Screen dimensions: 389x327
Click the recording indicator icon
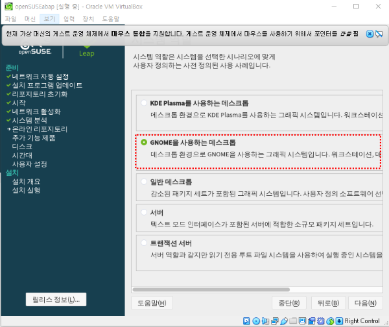point(312,321)
